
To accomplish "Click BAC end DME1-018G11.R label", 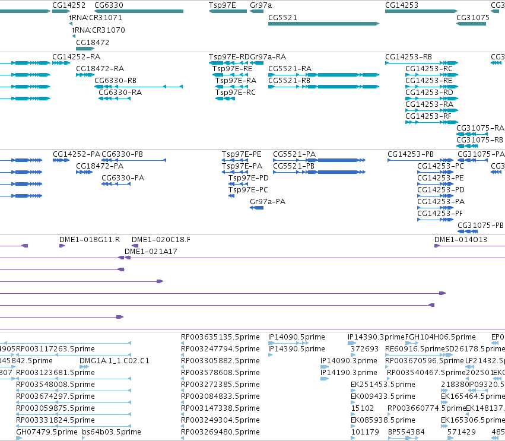I will 90,240.
